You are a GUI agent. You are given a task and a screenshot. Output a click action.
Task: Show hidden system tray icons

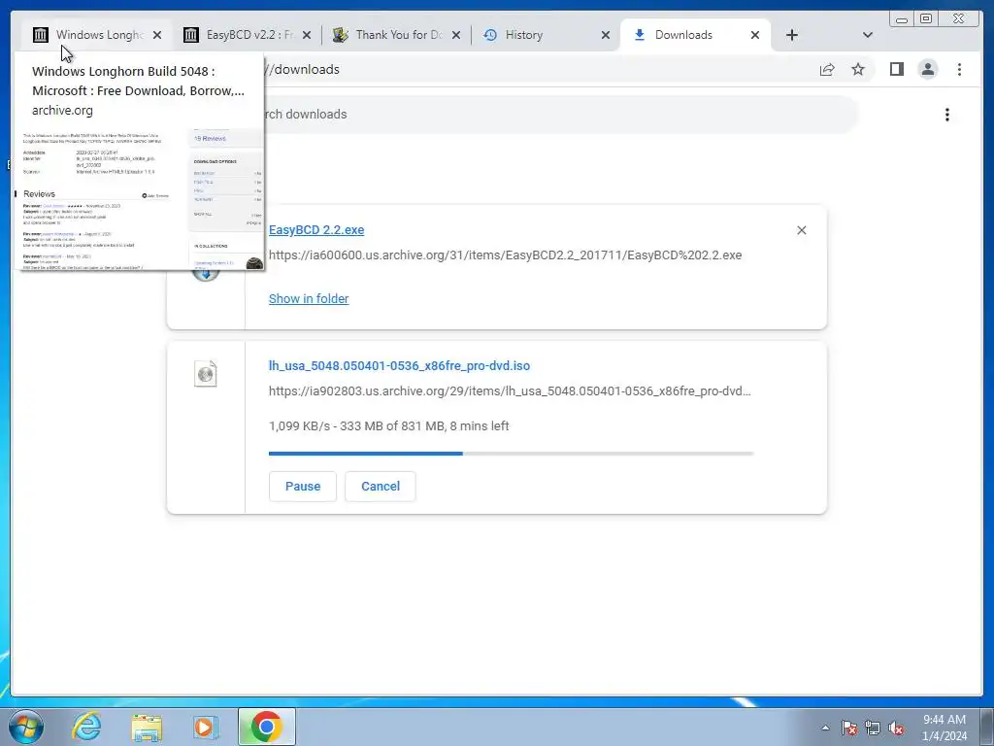825,728
